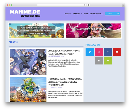Click the Dragon Ball article excerpt text

[x=65, y=94]
